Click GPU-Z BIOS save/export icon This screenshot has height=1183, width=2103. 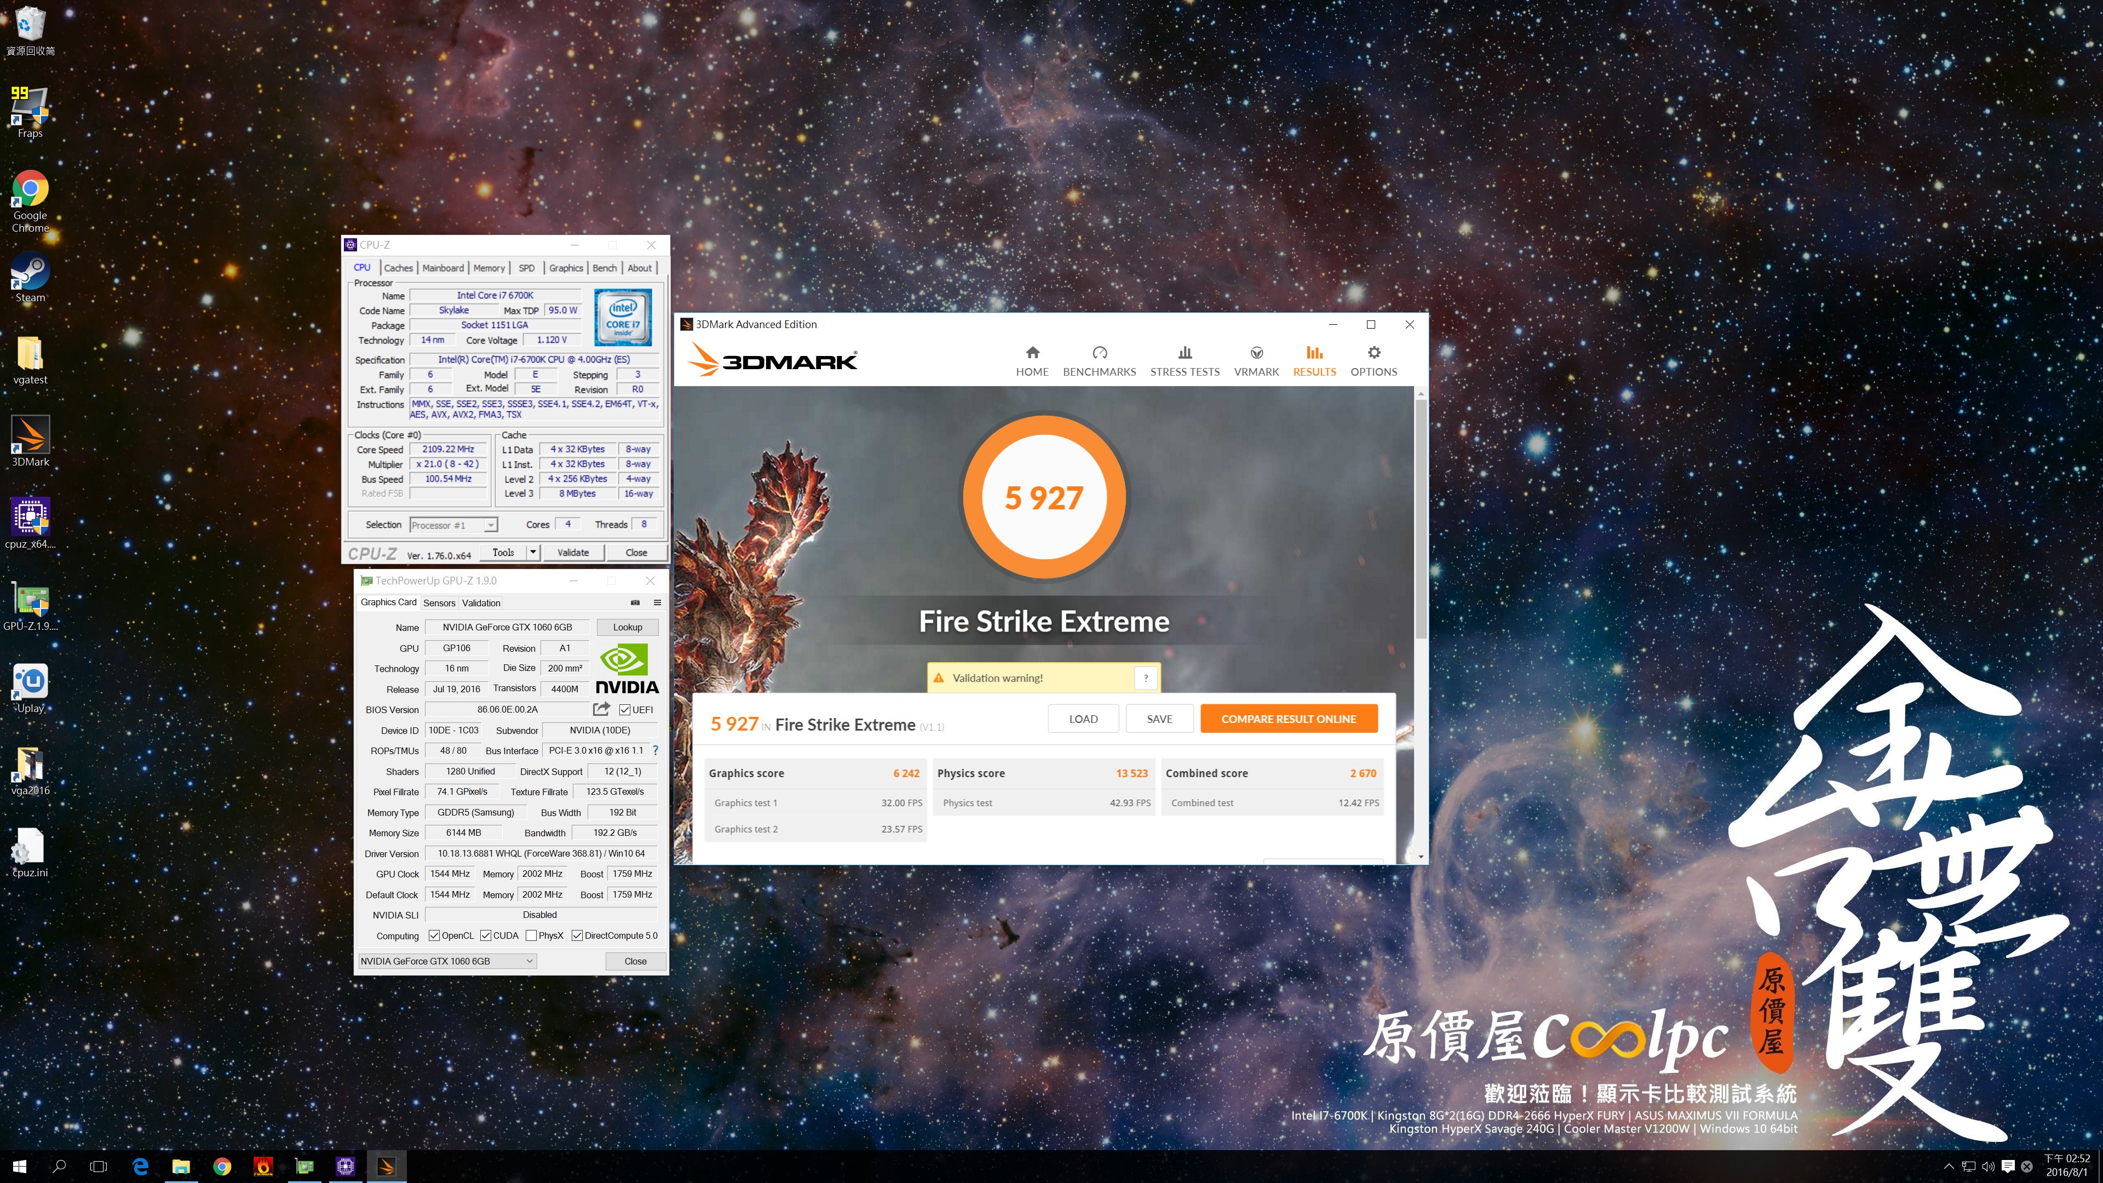coord(602,709)
